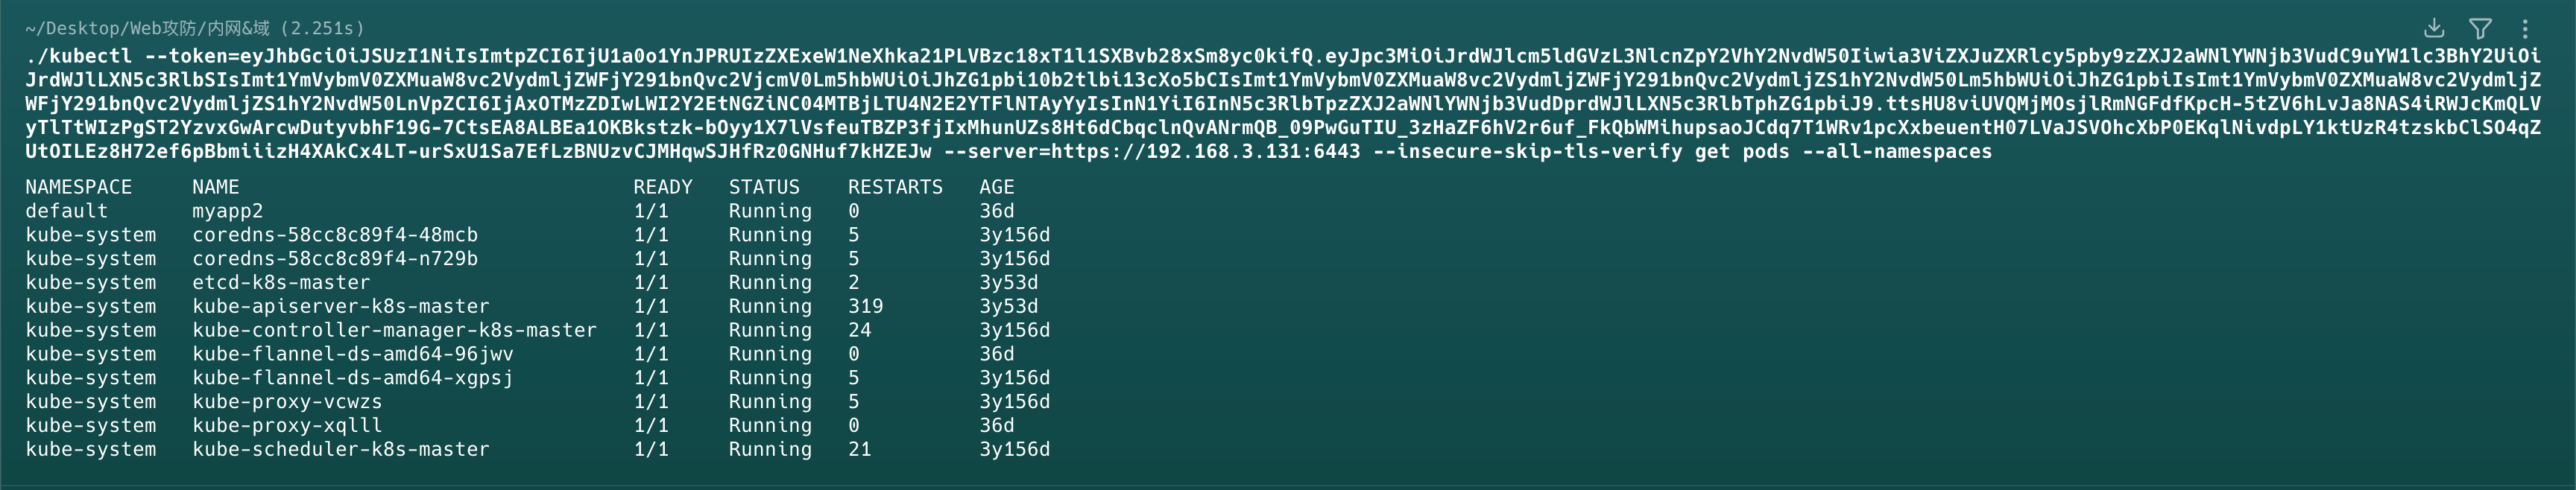Select the kube-proxy-xqlll pod name
The image size is (2576, 490).
pos(287,425)
